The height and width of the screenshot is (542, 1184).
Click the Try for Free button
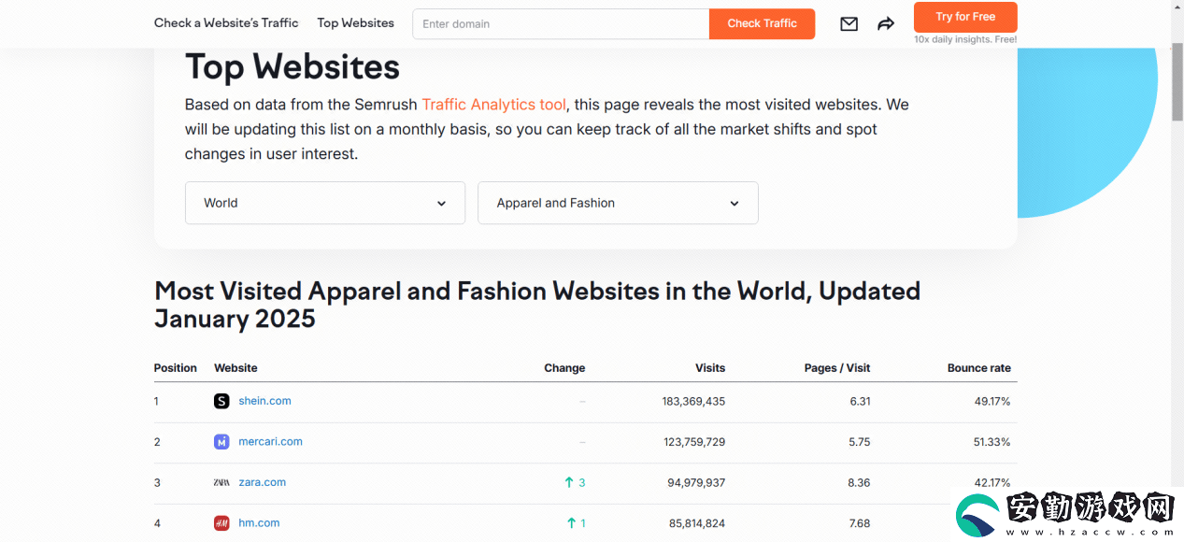[x=965, y=17]
